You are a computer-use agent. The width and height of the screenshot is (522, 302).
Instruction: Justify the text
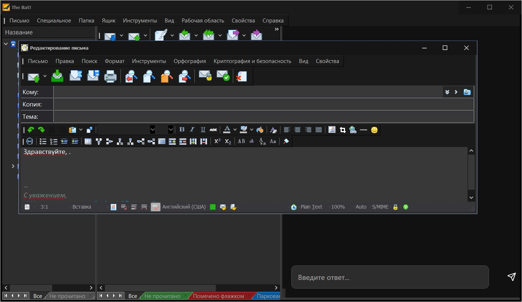(319, 130)
